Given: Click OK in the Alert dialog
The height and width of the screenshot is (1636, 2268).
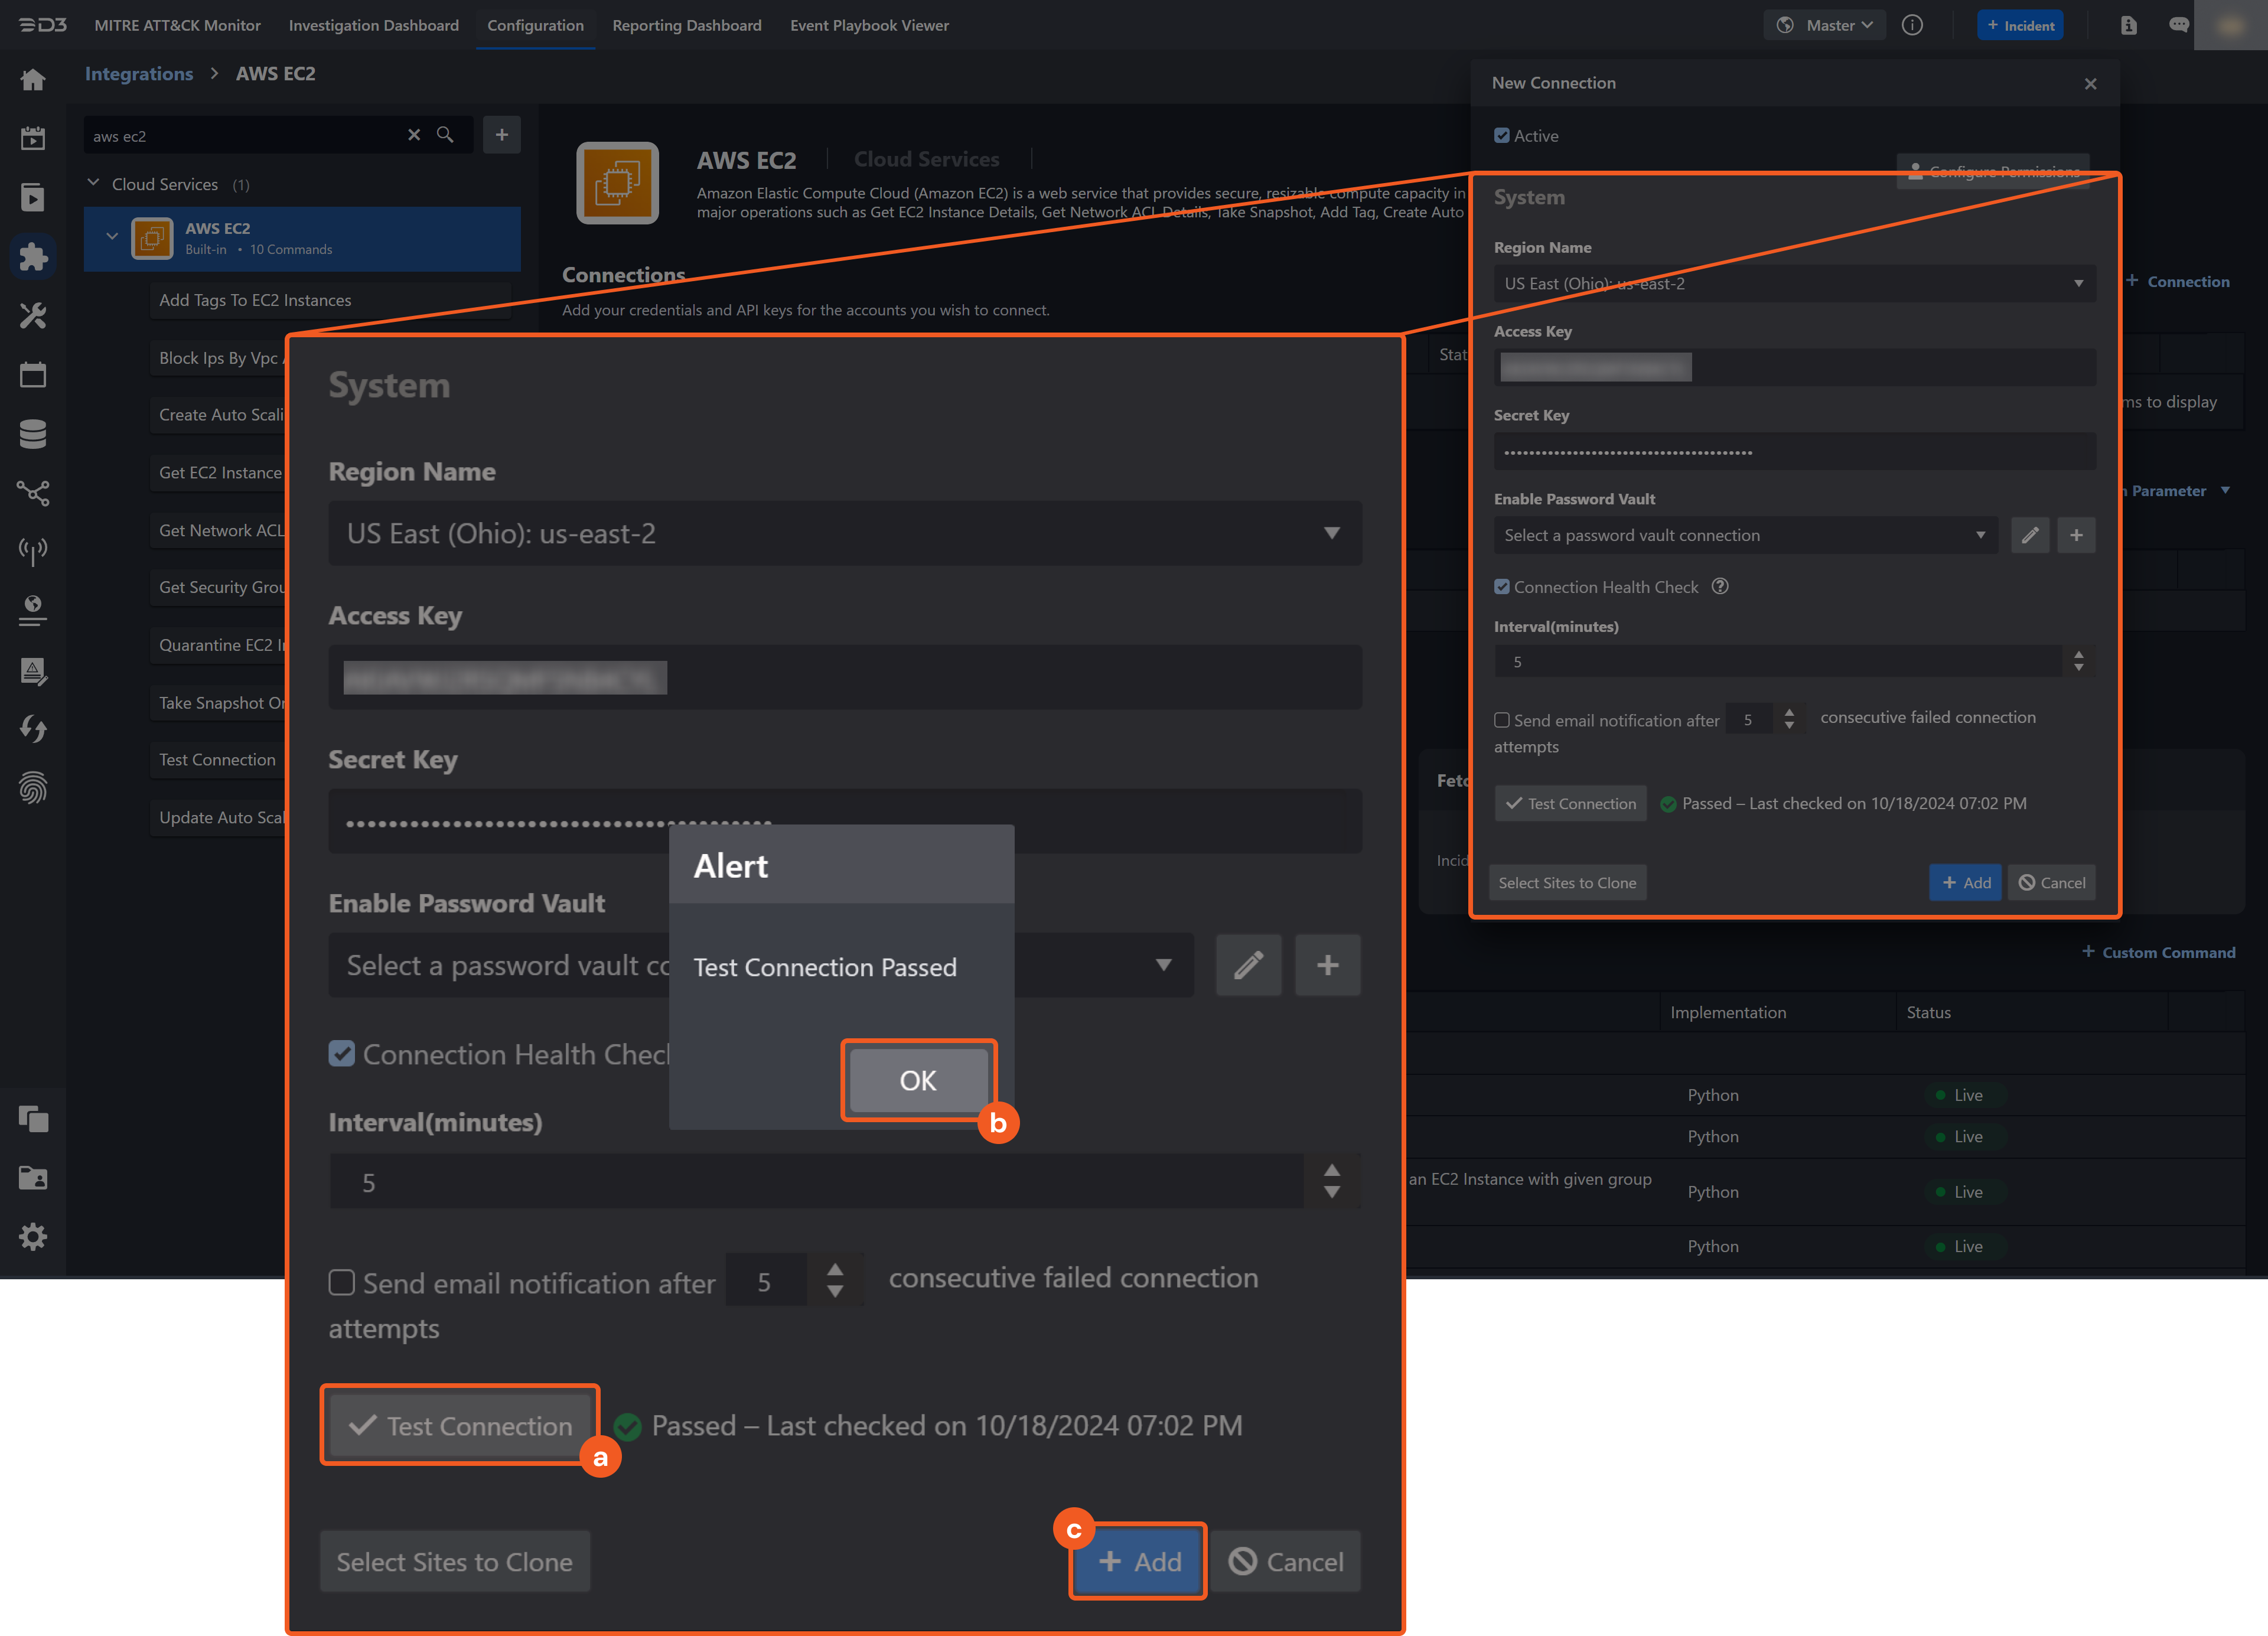Looking at the screenshot, I should coord(917,1080).
